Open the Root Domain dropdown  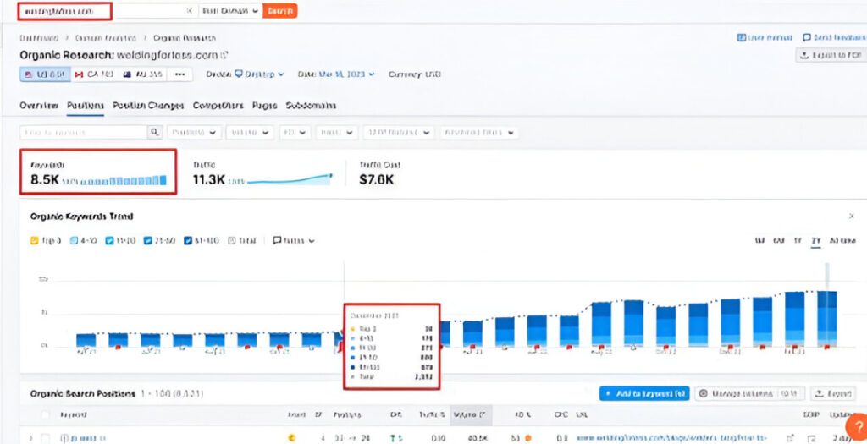(229, 11)
